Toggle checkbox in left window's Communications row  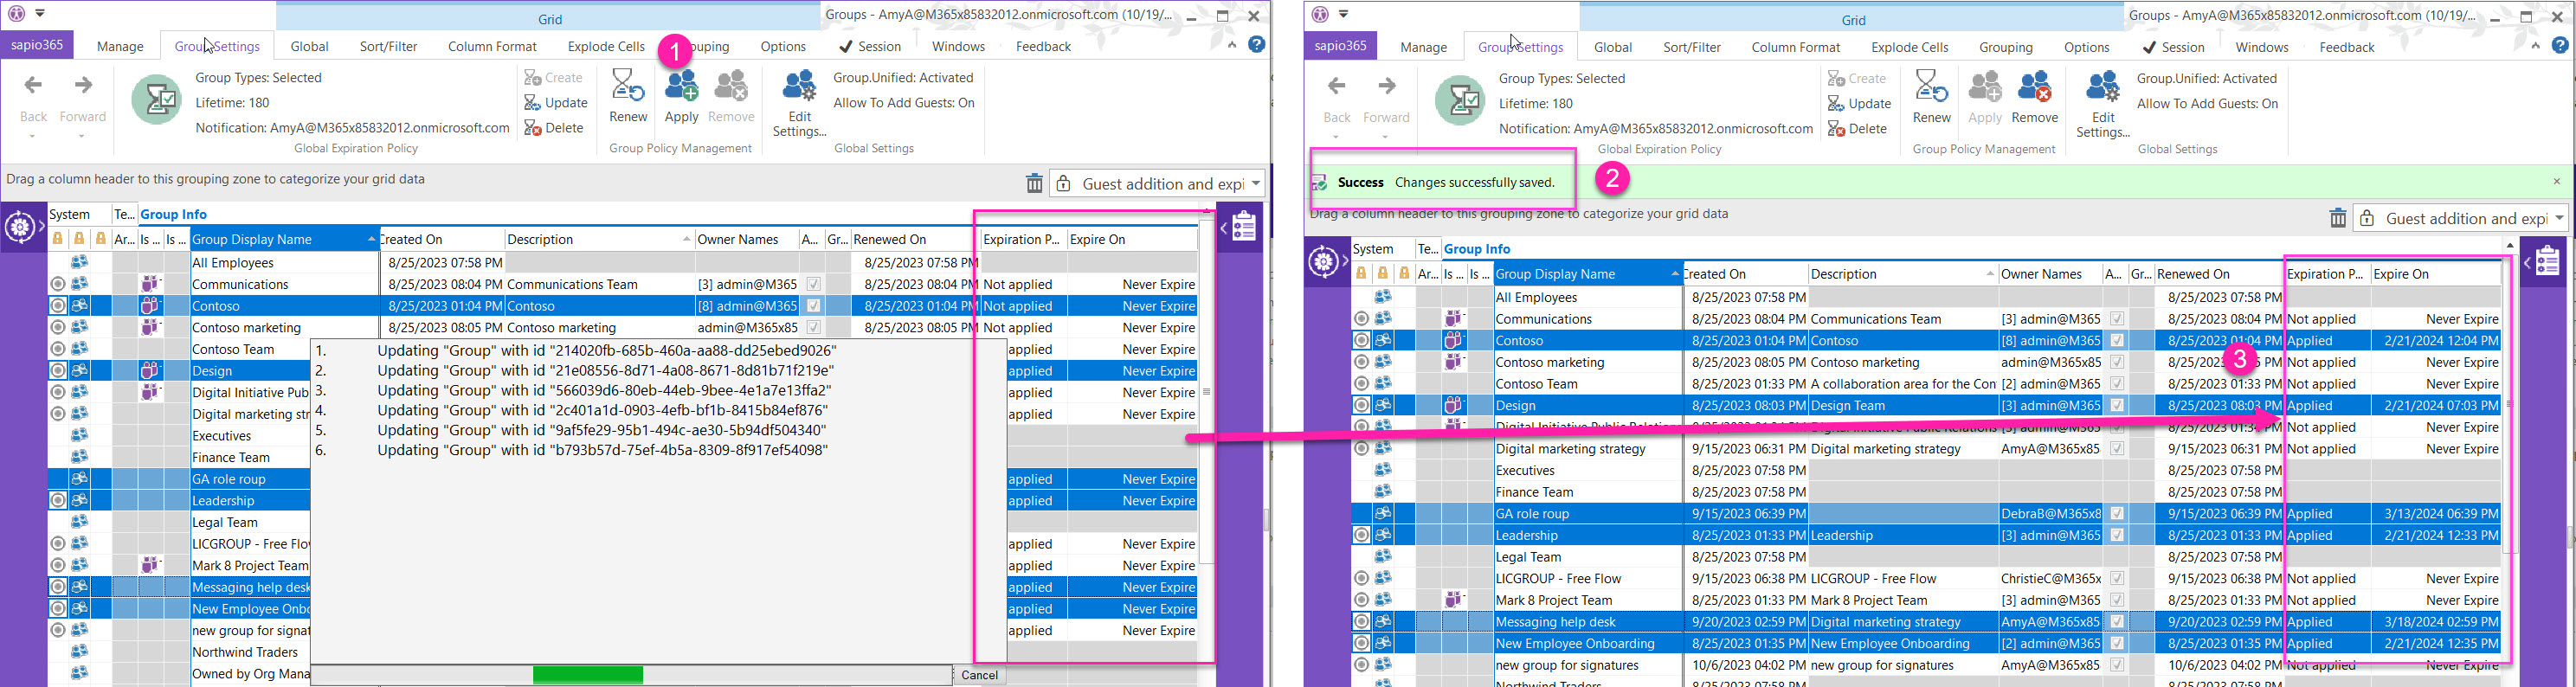click(813, 285)
